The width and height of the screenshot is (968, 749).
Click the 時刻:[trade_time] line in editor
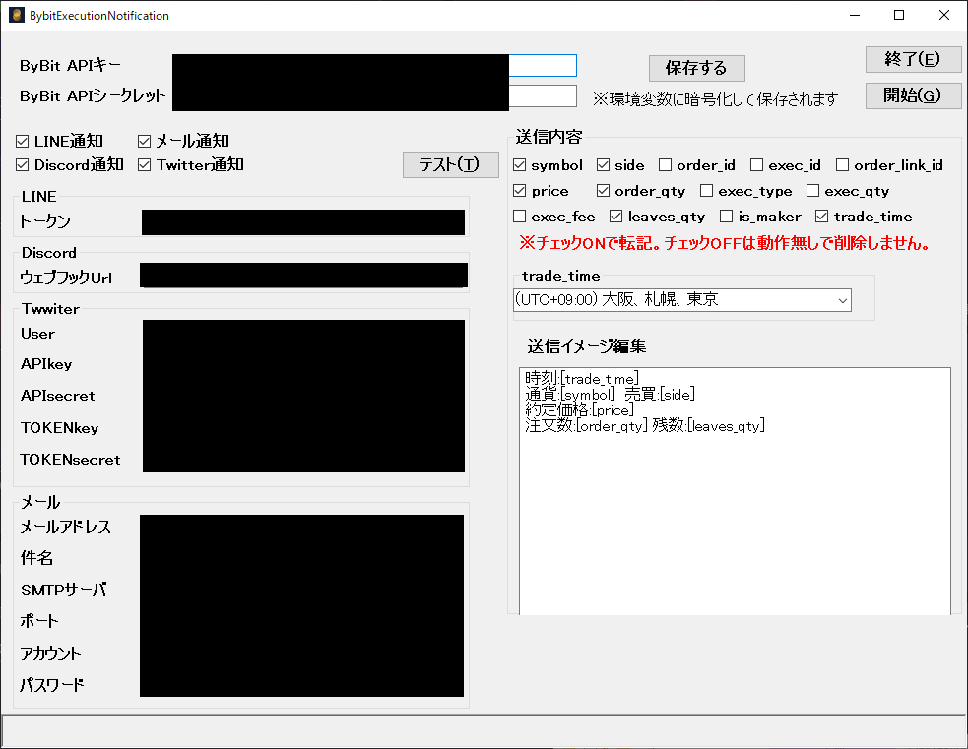582,379
